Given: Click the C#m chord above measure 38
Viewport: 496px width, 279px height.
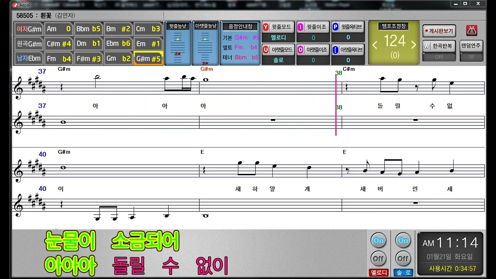Looking at the screenshot, I should [349, 69].
